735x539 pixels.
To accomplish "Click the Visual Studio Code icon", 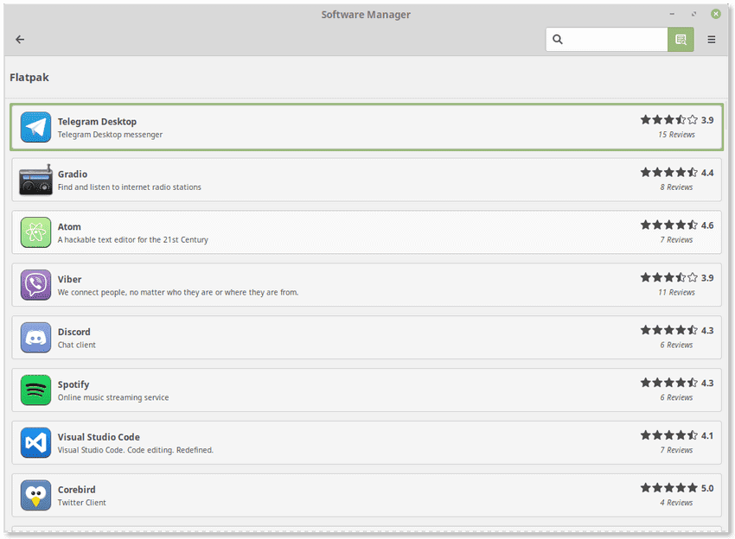I will click(35, 442).
